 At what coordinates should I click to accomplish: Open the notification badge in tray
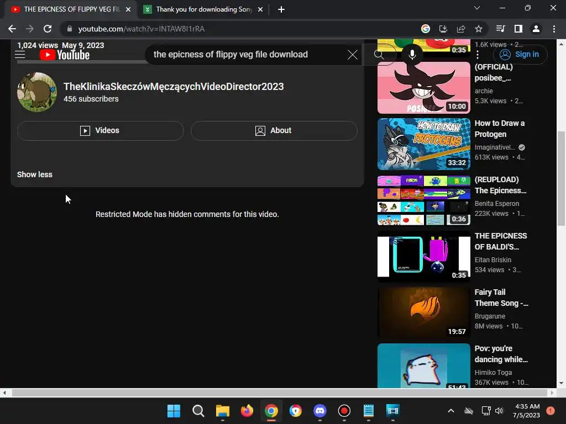[x=551, y=411]
